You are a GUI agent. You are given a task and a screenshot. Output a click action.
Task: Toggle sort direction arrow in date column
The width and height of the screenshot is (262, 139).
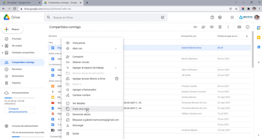(247, 36)
